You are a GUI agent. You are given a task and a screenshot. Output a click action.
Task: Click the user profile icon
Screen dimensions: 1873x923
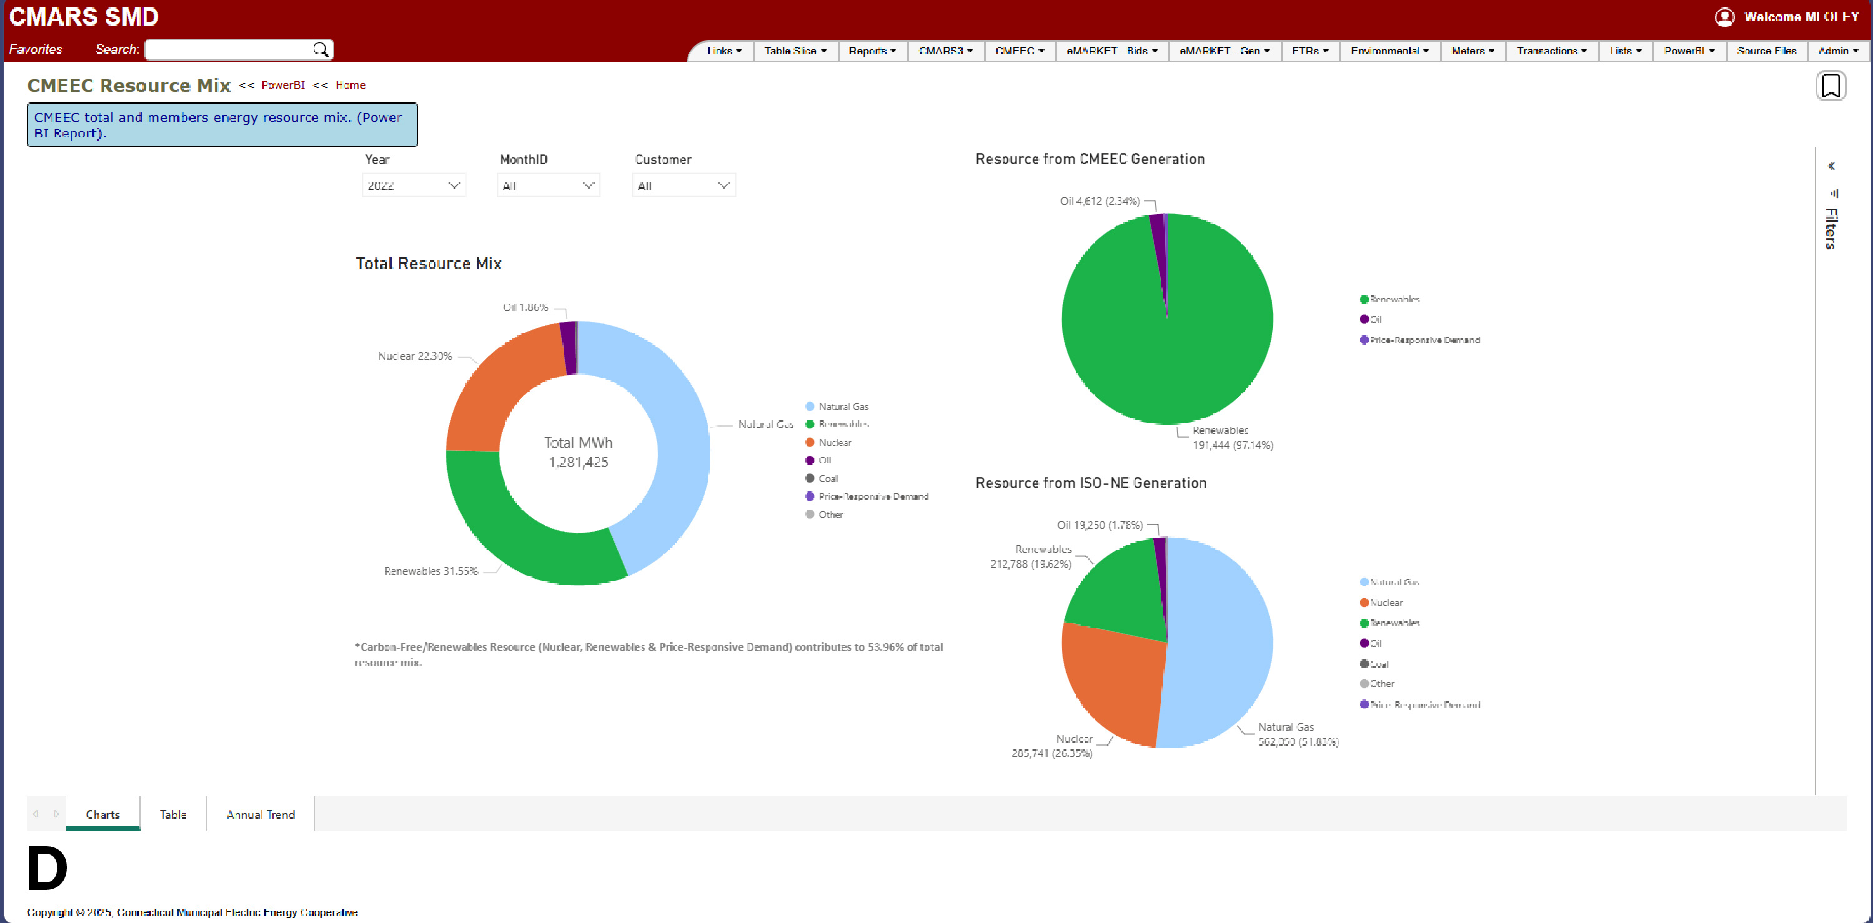point(1725,17)
